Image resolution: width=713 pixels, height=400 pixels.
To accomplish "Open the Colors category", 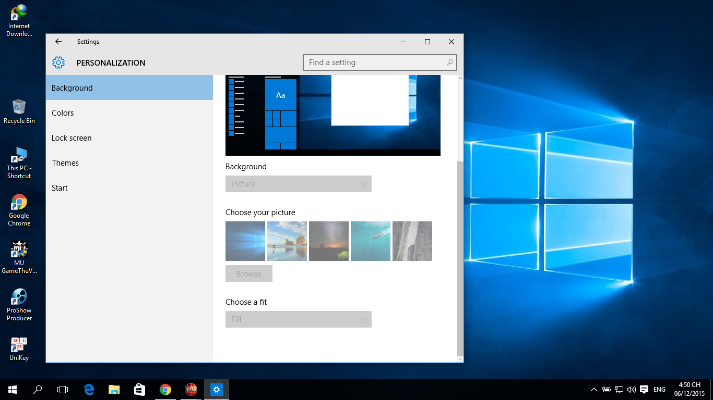I will point(129,113).
